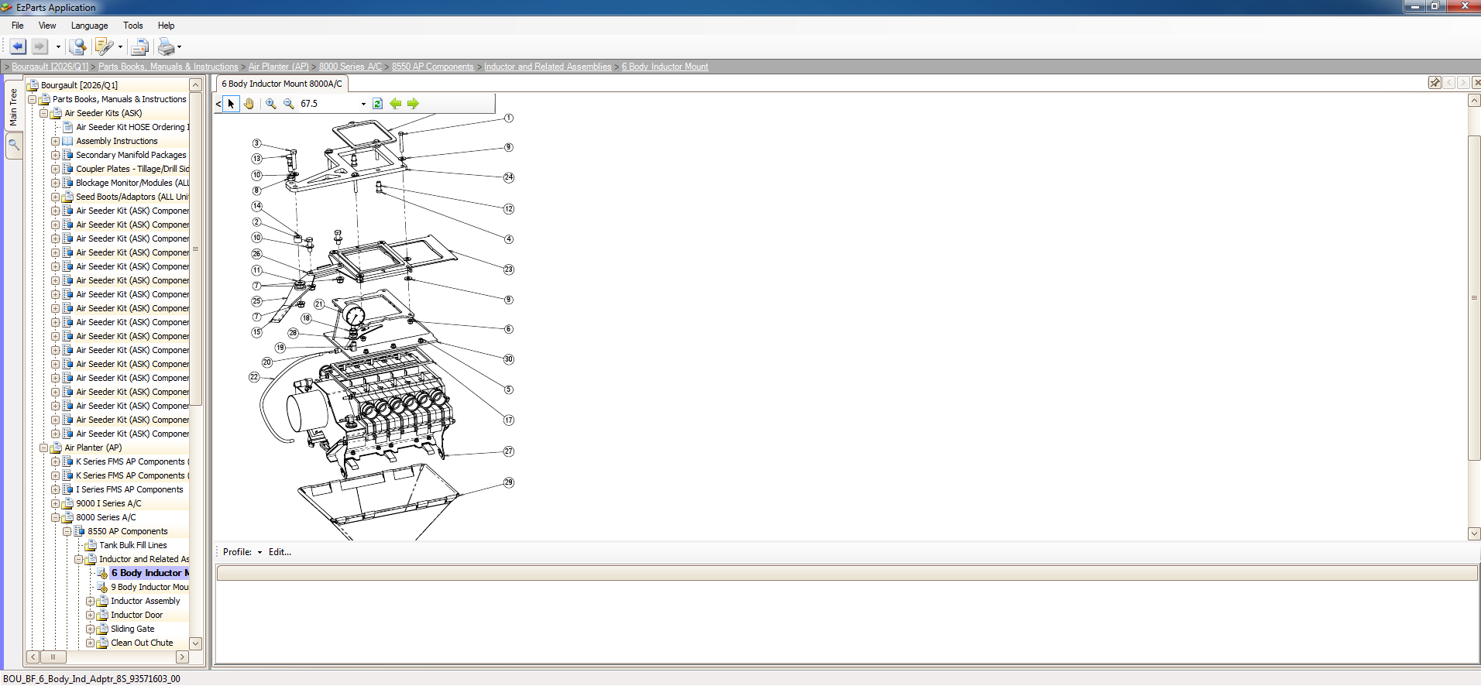Viewport: 1481px width, 686px height.
Task: Click callout number 1 in the diagram
Action: pyautogui.click(x=509, y=118)
